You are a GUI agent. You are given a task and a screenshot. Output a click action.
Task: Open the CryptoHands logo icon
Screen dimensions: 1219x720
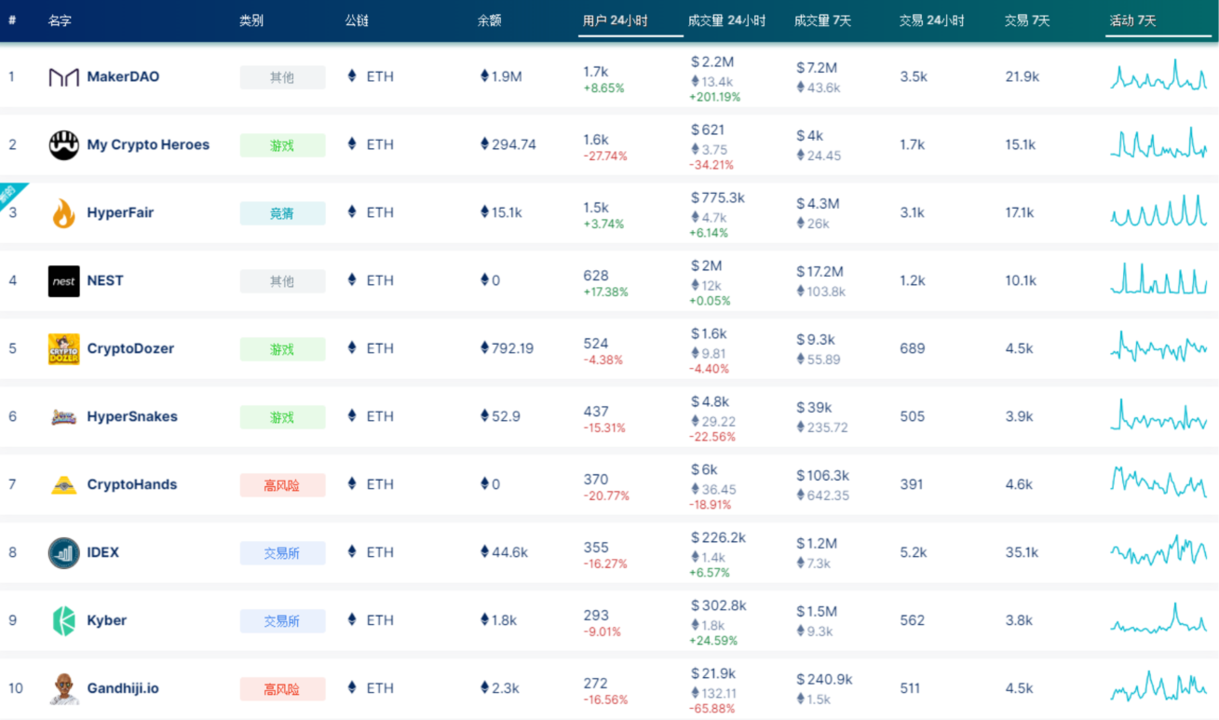[63, 485]
